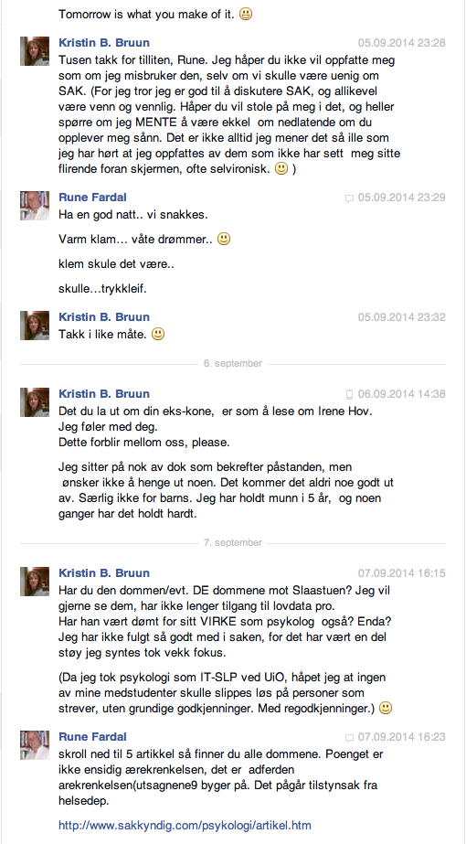The image size is (466, 844).
Task: Click the 05.09.2014 23:32 timestamp
Action: click(402, 317)
